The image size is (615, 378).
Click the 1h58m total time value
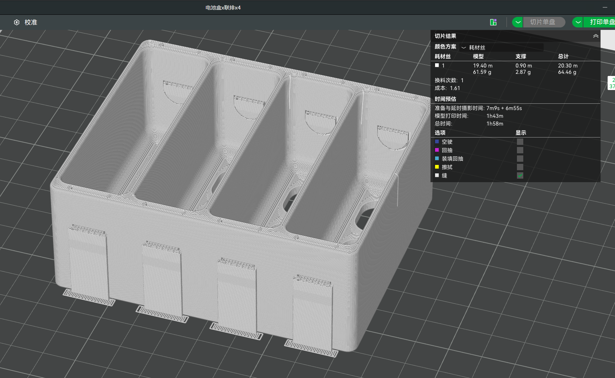coord(495,124)
